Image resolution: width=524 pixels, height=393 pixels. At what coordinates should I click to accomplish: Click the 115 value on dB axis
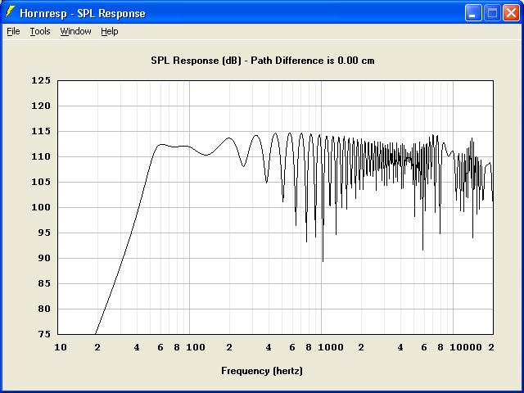click(41, 131)
